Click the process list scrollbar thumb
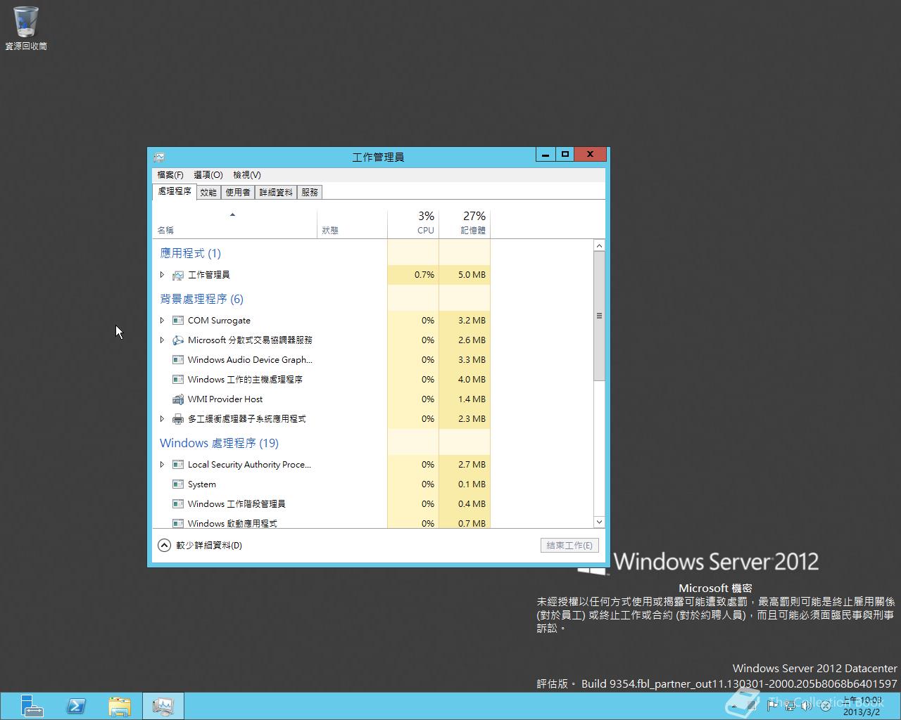The height and width of the screenshot is (720, 901). pyautogui.click(x=599, y=316)
